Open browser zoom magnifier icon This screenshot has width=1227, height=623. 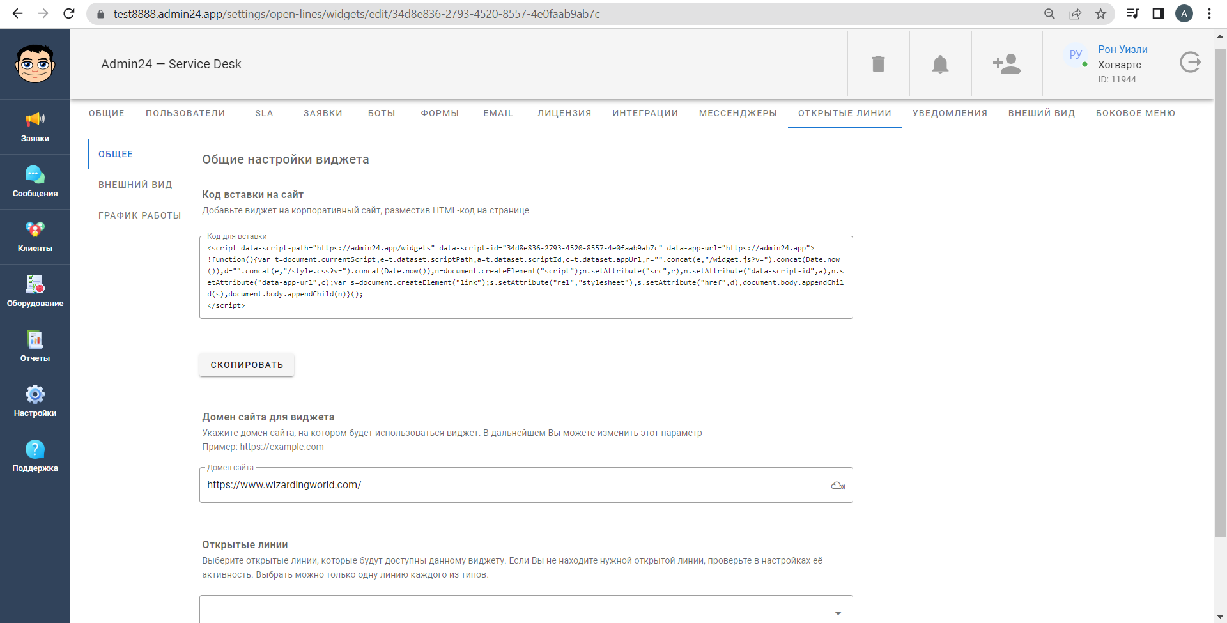(1049, 13)
